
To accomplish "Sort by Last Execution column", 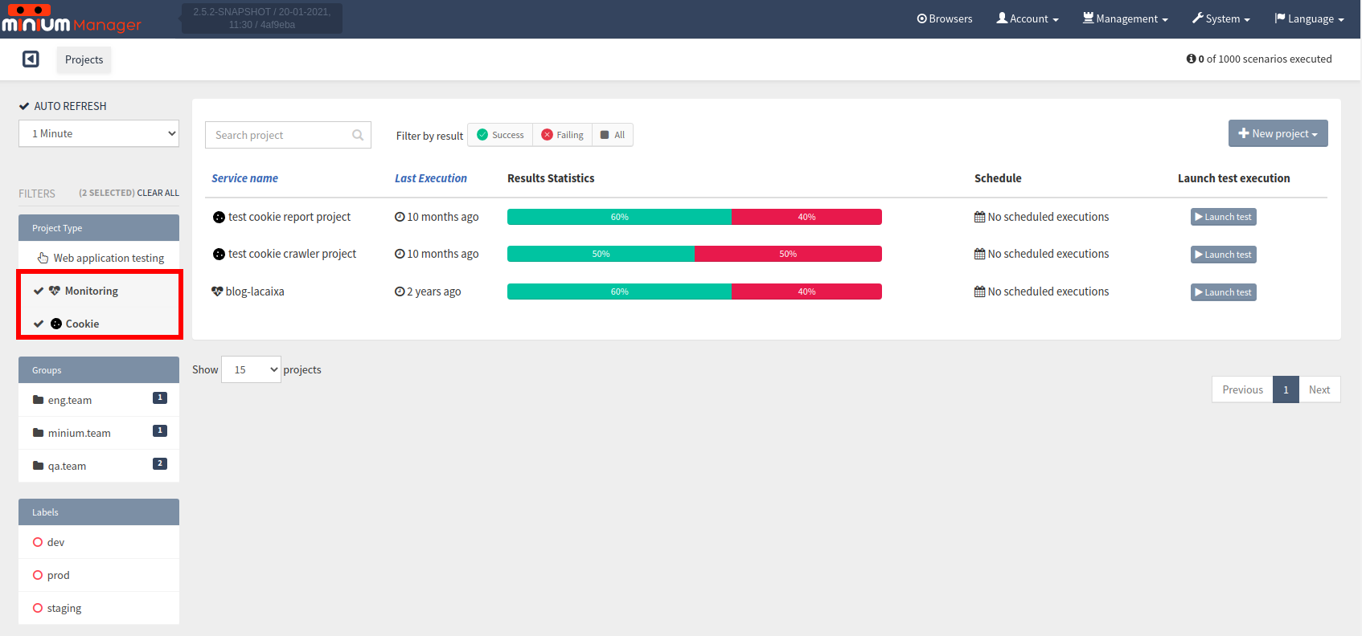I will [x=430, y=178].
